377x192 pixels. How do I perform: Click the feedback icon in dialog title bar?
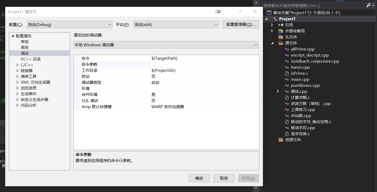[218, 12]
